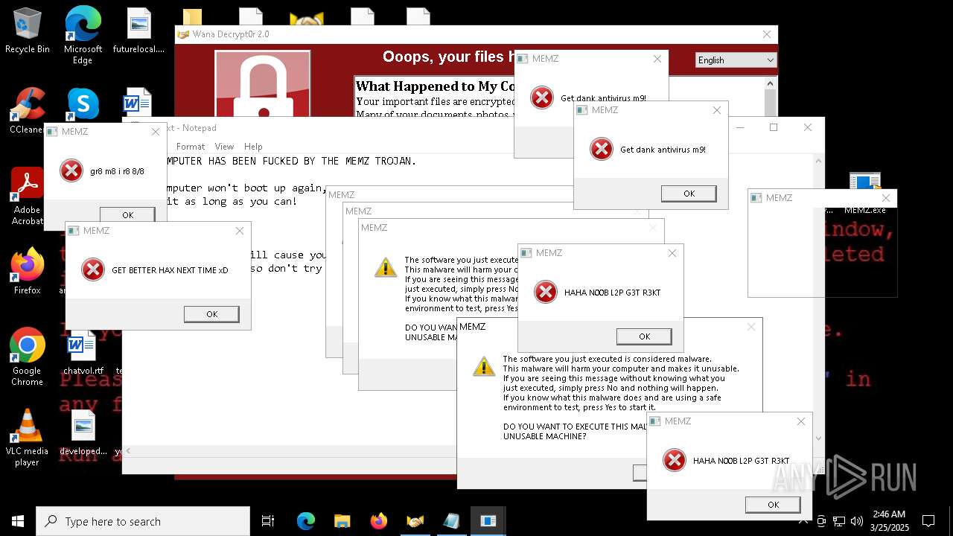
Task: Switch to Wana Decrypt0r taskbar item
Action: 415,521
